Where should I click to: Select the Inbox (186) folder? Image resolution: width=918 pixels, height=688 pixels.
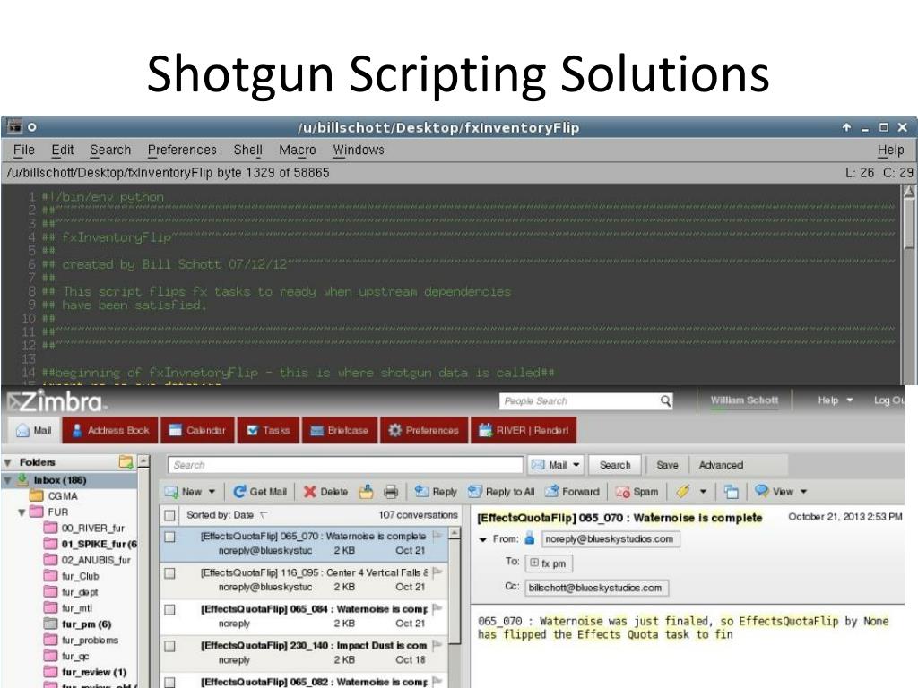[x=60, y=480]
